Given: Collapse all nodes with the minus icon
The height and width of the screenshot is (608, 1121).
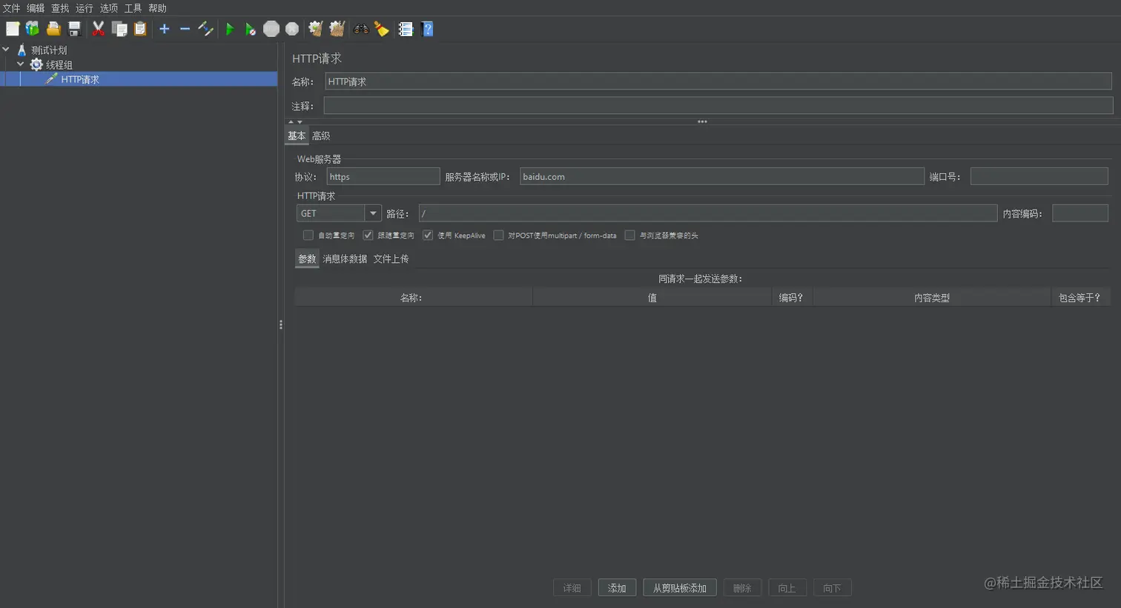Looking at the screenshot, I should 185,29.
